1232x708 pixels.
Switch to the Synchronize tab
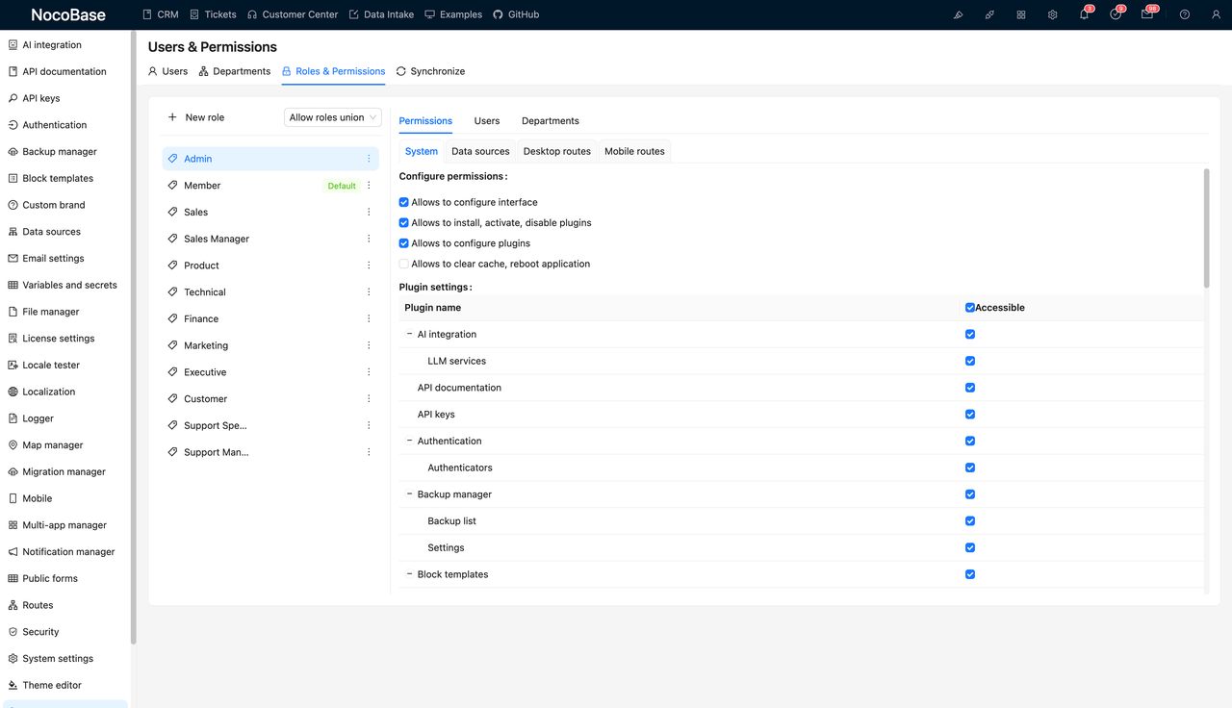pos(430,71)
